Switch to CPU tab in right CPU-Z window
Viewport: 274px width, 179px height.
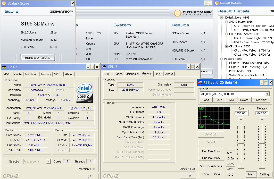106,74
